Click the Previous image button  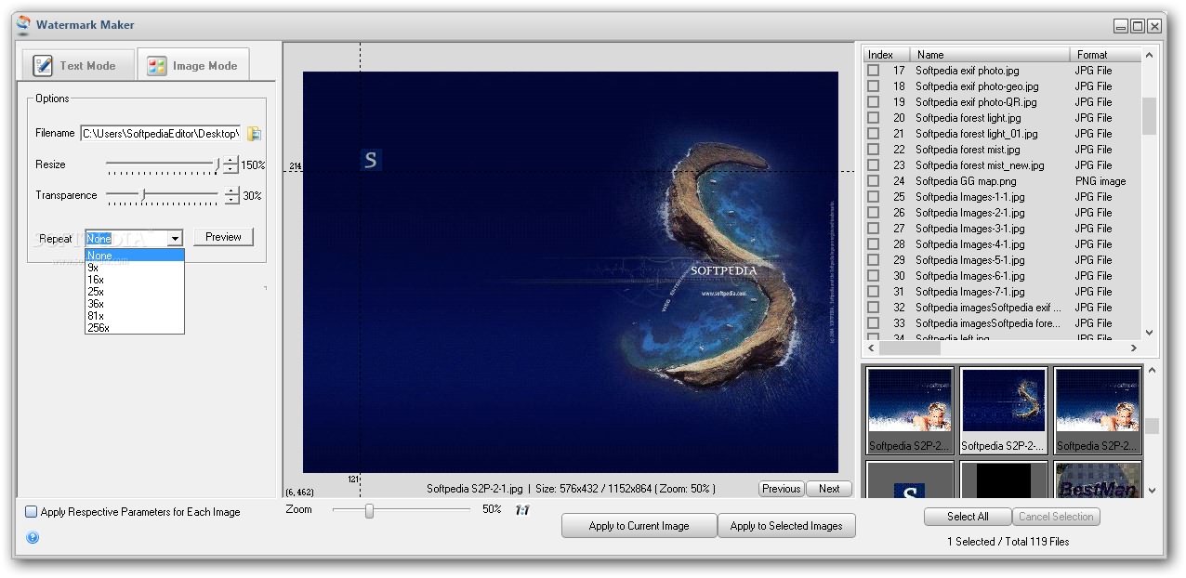[781, 489]
